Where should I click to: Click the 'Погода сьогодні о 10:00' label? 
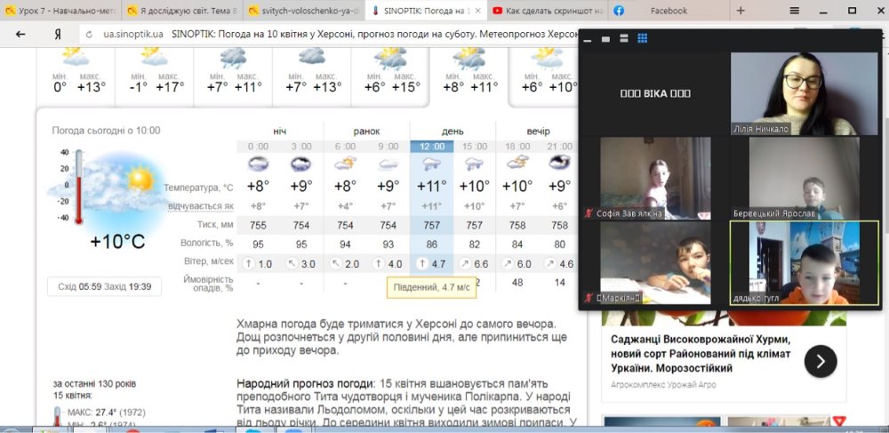[106, 131]
